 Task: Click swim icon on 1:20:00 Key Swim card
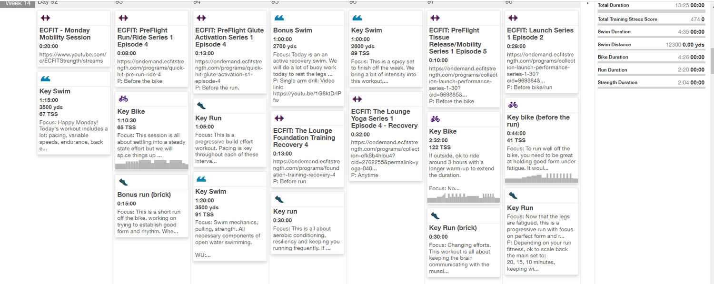201,179
